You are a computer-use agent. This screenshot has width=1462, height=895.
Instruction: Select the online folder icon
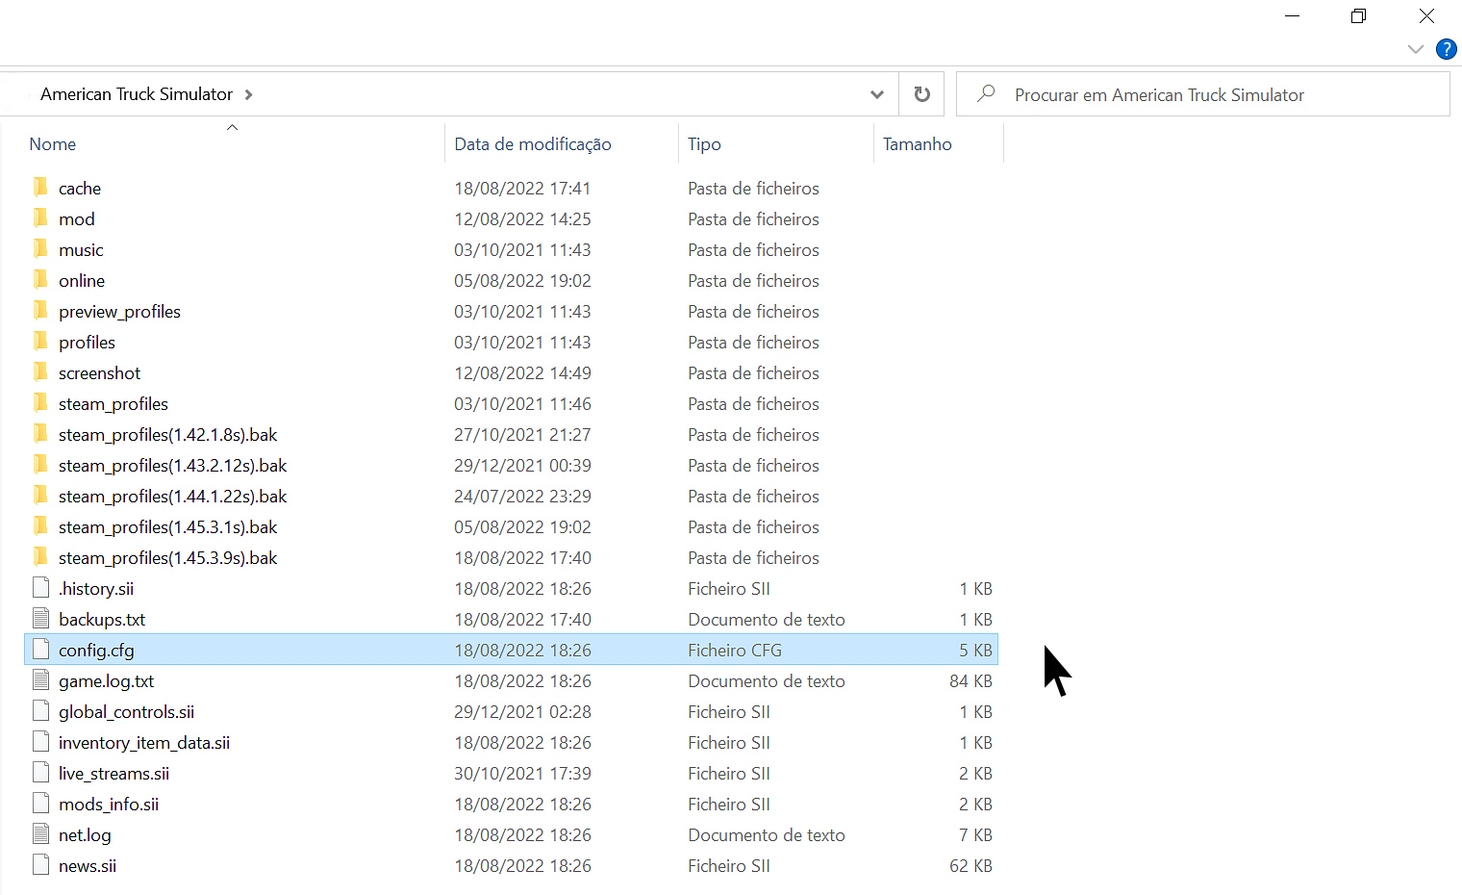pyautogui.click(x=40, y=280)
